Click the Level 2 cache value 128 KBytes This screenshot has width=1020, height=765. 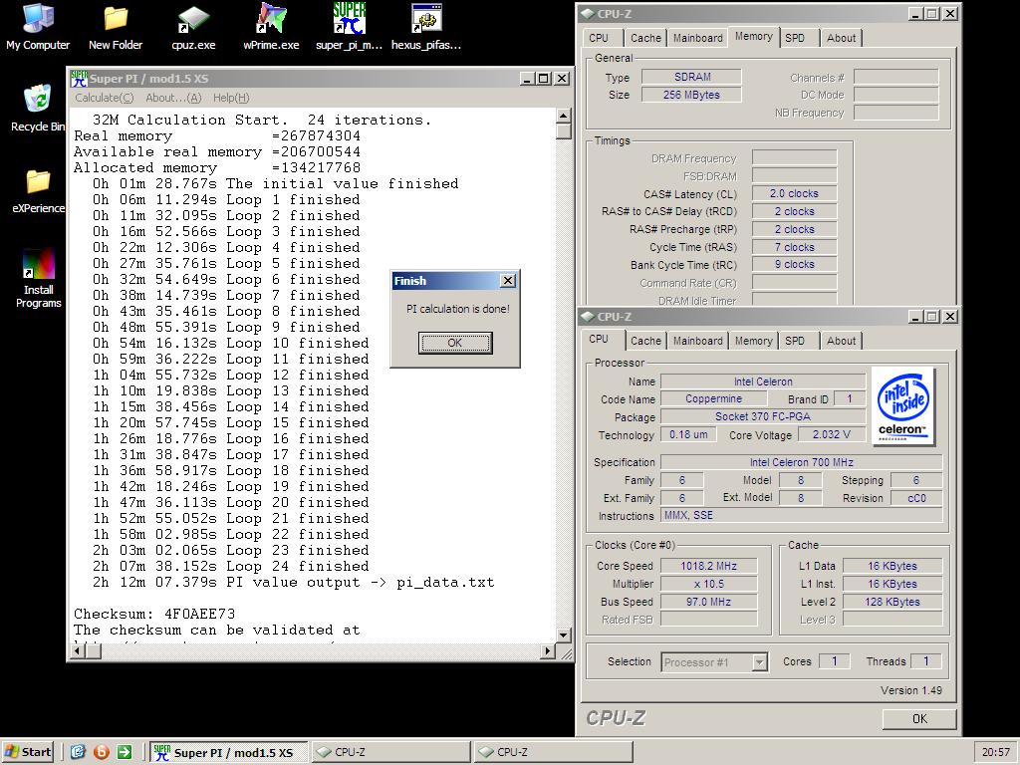click(892, 602)
